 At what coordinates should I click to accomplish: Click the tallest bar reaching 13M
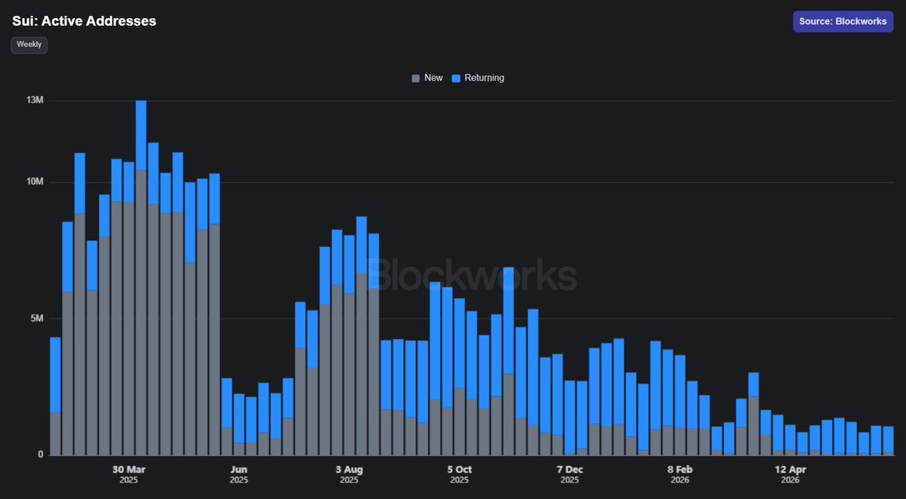[x=141, y=278]
